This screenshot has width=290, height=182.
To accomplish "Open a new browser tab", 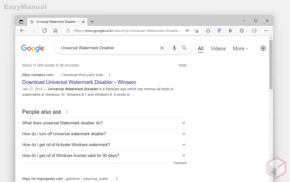I will pyautogui.click(x=92, y=22).
